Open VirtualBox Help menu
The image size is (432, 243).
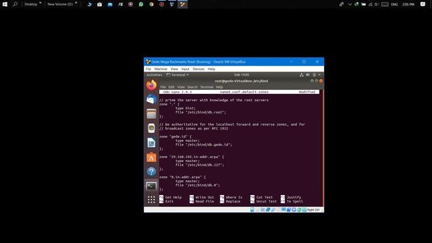point(211,69)
